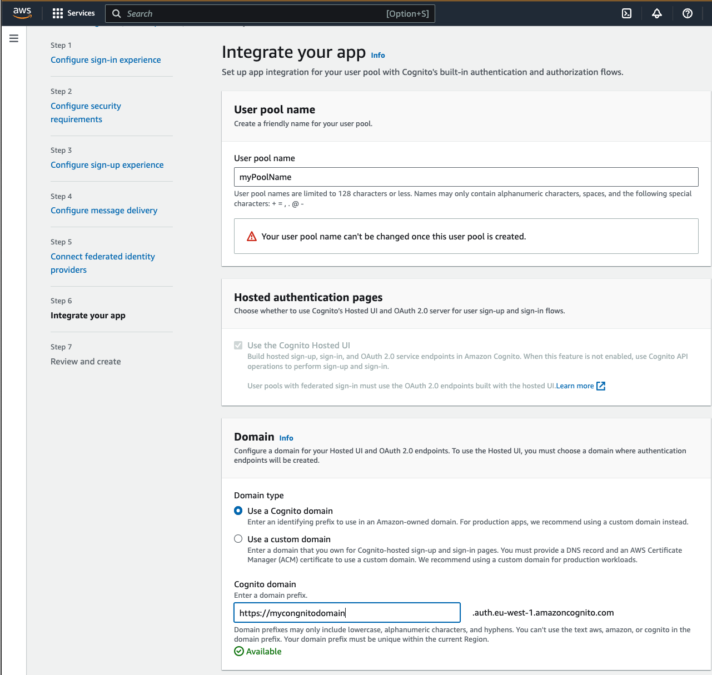Select the Use a custom domain radio button
The width and height of the screenshot is (712, 675).
[238, 539]
